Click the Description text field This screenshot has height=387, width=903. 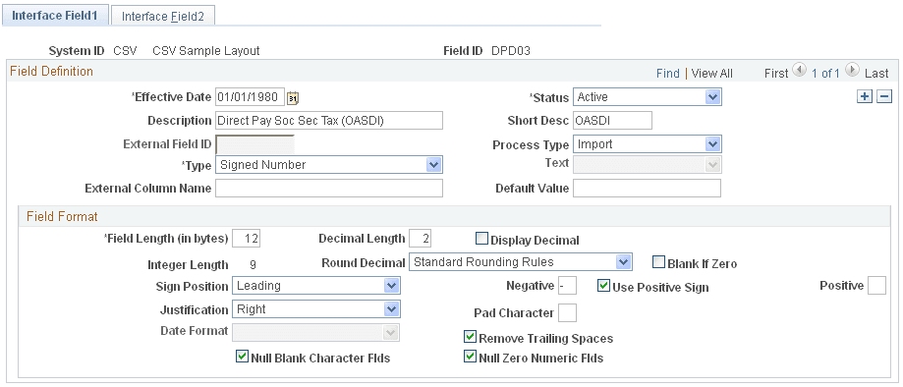click(329, 121)
